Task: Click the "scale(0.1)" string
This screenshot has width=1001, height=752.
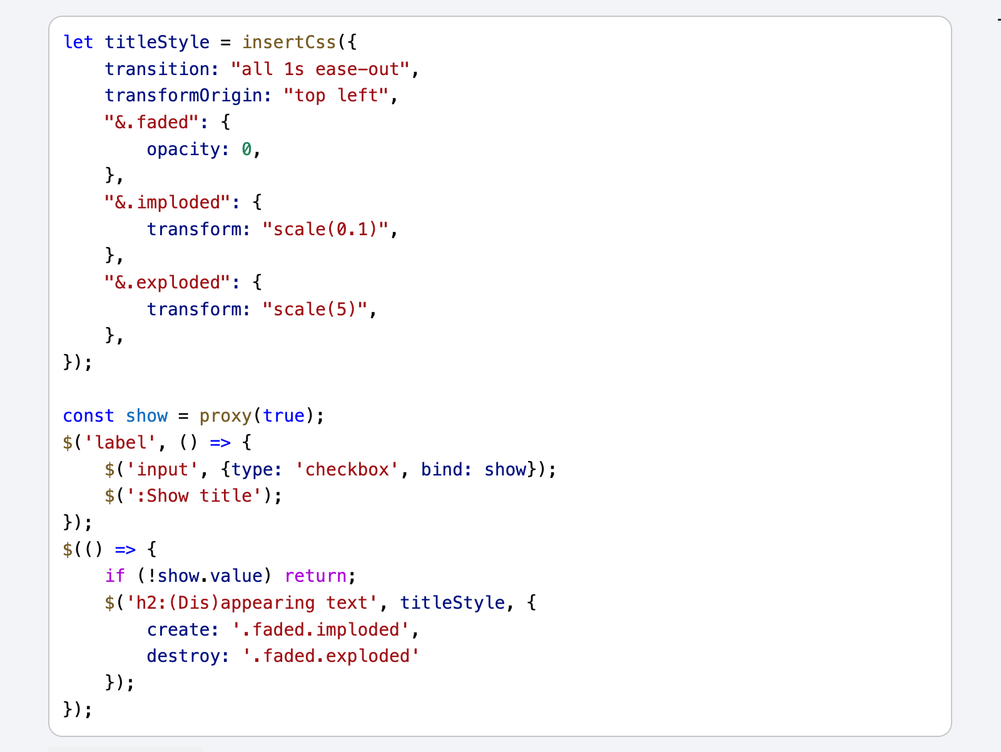Action: coord(325,229)
